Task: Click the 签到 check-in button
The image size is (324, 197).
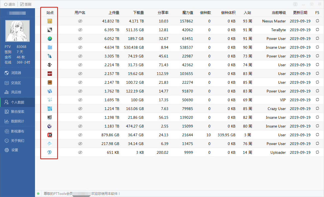Action: [26, 4]
